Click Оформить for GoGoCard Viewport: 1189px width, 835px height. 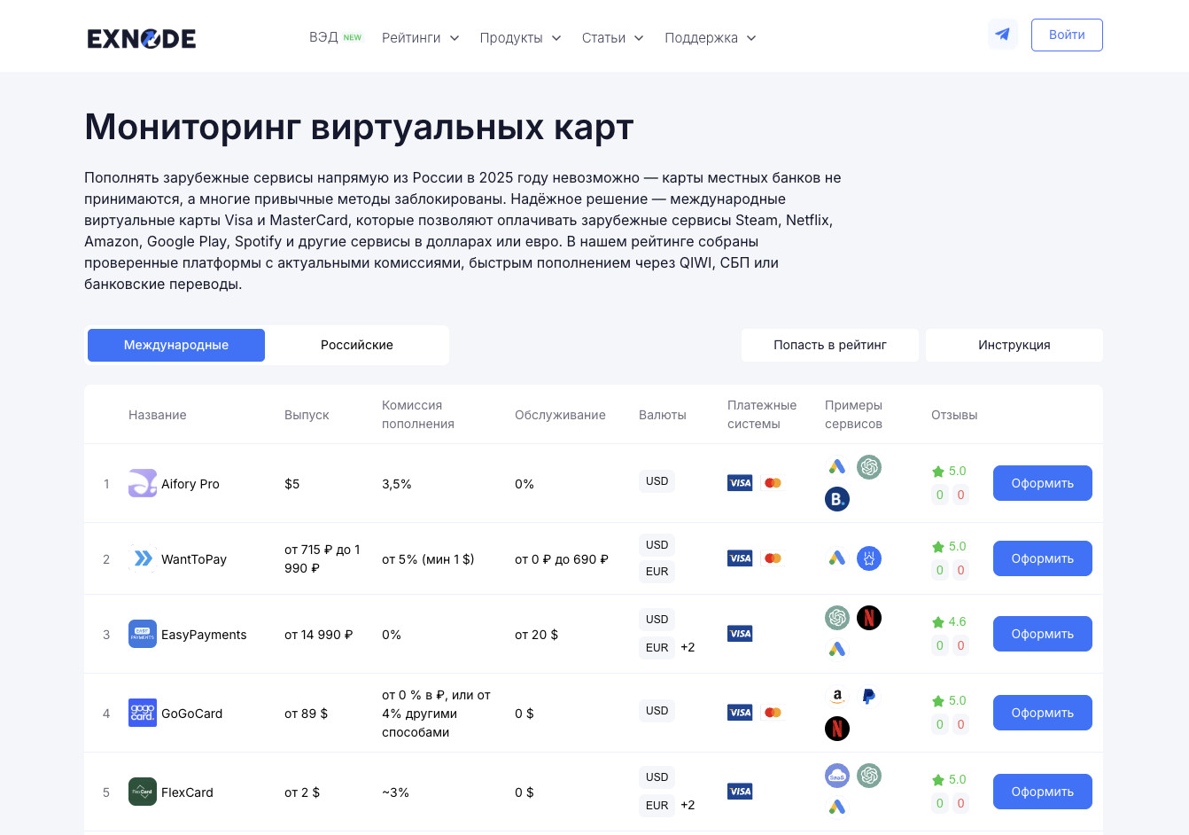coord(1043,713)
